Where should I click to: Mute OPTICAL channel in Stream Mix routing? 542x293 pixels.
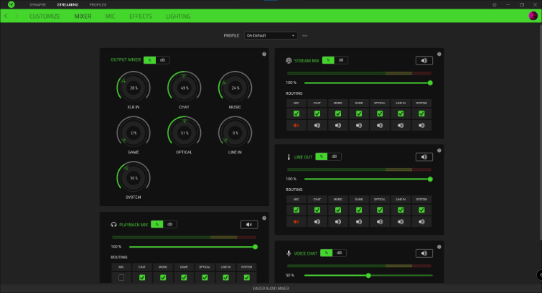(x=380, y=125)
